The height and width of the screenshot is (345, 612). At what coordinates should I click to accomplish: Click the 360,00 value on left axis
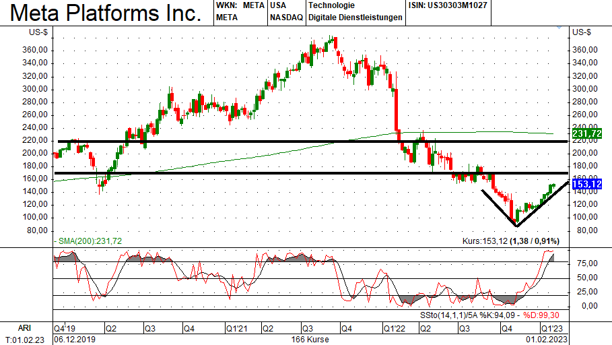(x=35, y=50)
